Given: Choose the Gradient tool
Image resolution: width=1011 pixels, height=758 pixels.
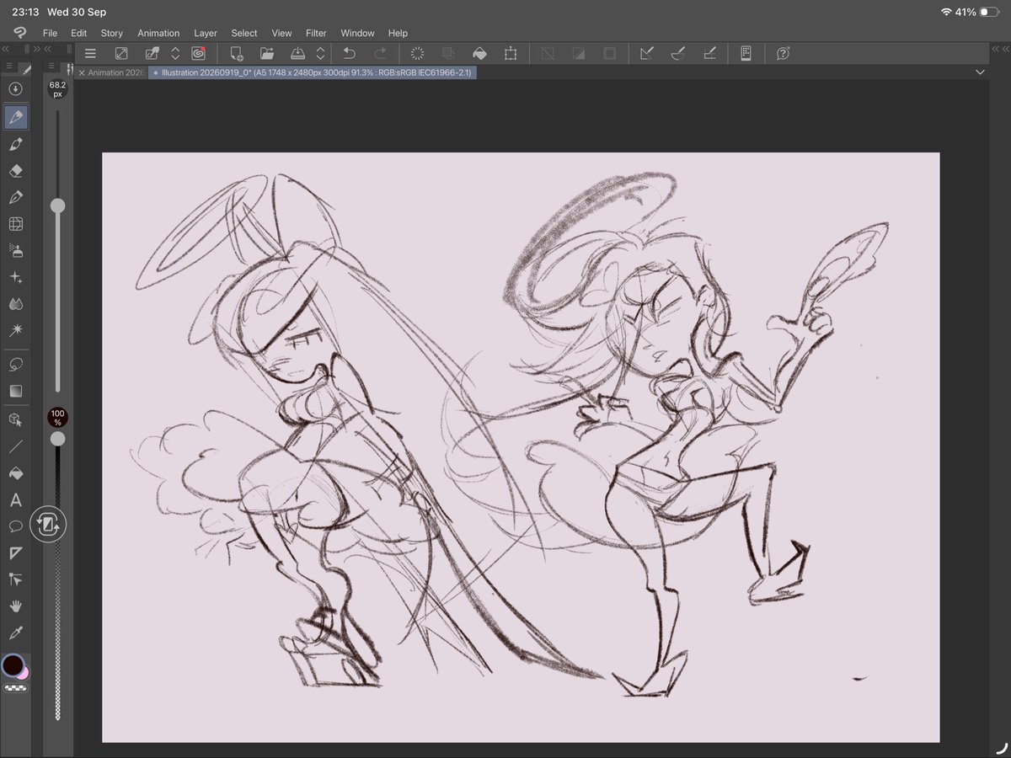Looking at the screenshot, I should click(15, 391).
